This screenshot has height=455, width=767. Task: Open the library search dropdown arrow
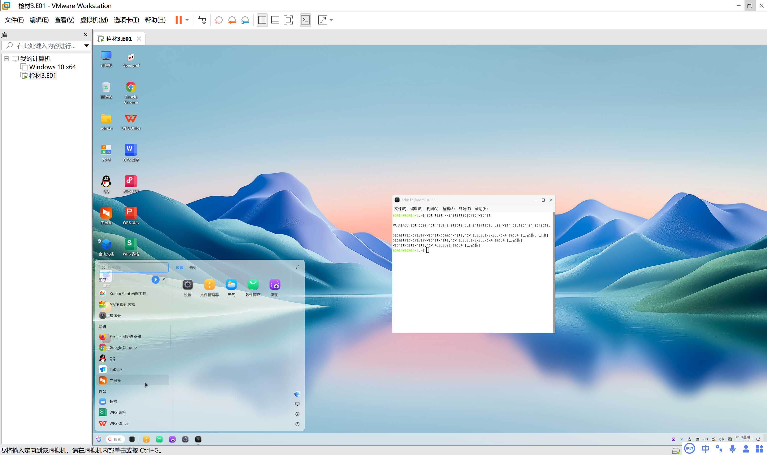pyautogui.click(x=87, y=46)
